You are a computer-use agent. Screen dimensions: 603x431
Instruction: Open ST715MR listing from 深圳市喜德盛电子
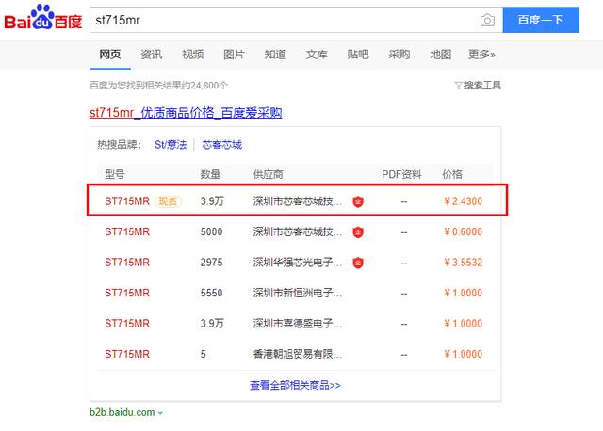pos(127,324)
